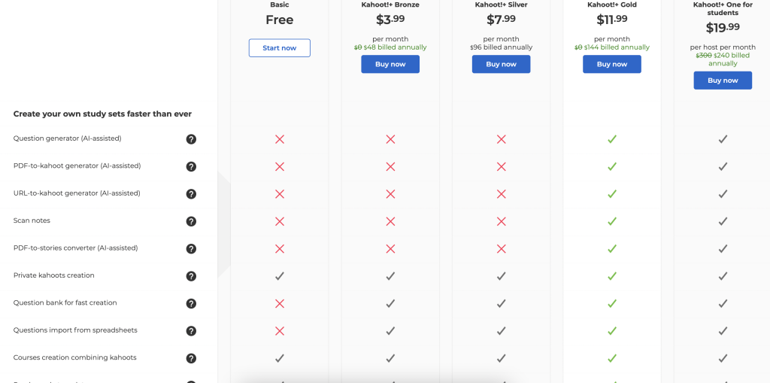
Task: Click the $3.99 Bronze price
Action: (390, 19)
